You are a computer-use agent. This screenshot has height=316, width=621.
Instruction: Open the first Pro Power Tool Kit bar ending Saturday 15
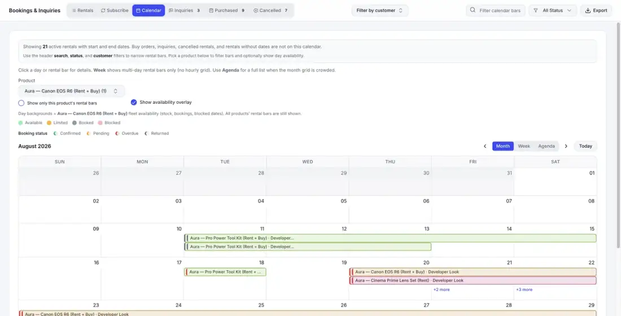click(x=390, y=238)
